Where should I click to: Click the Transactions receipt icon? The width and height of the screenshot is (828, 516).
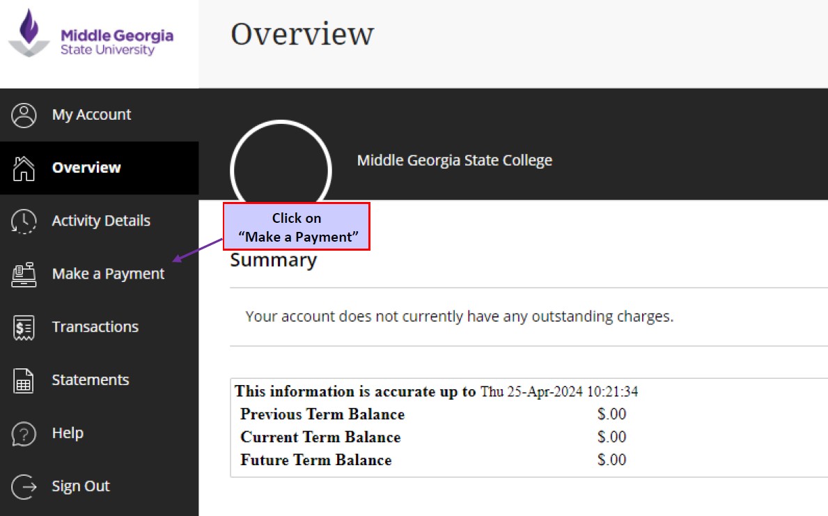tap(24, 327)
